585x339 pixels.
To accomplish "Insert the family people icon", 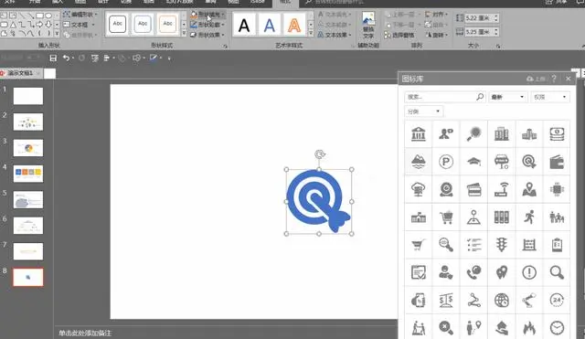I will 557,217.
